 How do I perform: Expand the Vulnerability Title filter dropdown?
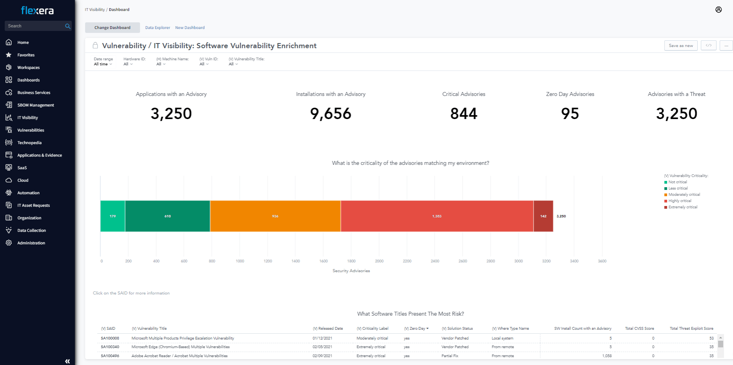233,64
